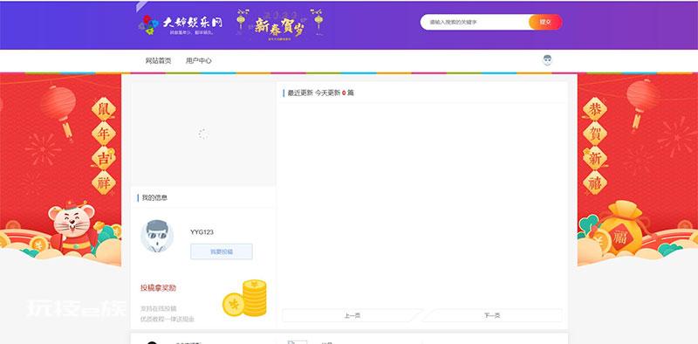The image size is (698, 344).
Task: Click the YYG123 username text
Action: 202,232
